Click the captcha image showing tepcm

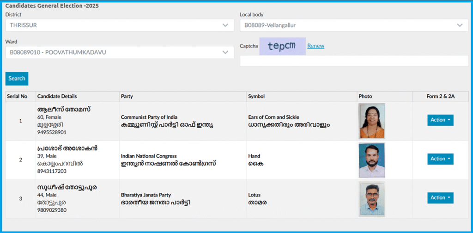(282, 46)
